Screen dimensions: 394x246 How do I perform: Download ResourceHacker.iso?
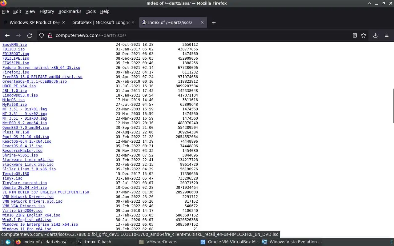coord(22,151)
